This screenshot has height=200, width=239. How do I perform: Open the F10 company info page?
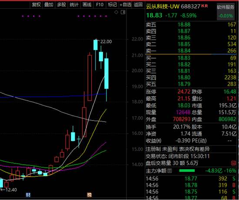pos(100,5)
